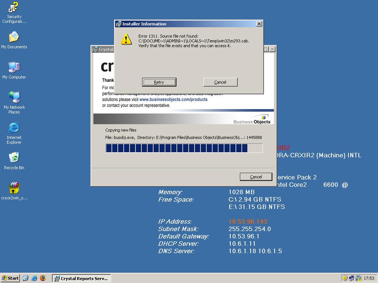Click the file copy progress bar
This screenshot has height=283, width=378.
pyautogui.click(x=184, y=148)
